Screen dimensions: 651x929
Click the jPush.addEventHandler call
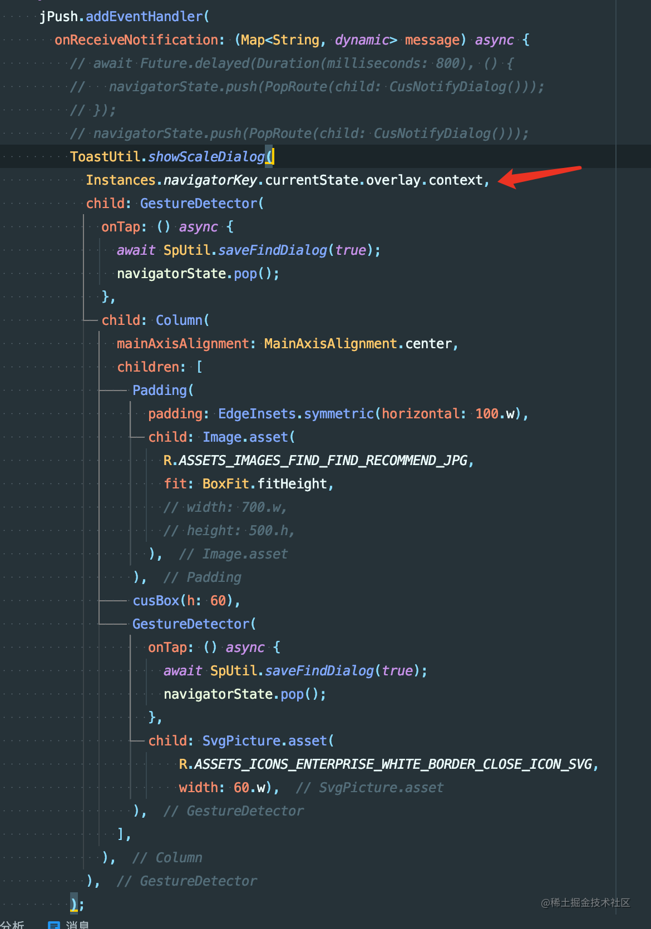(x=124, y=17)
